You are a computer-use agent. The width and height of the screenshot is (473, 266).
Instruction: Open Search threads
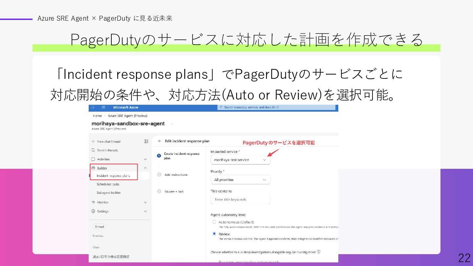(x=107, y=150)
